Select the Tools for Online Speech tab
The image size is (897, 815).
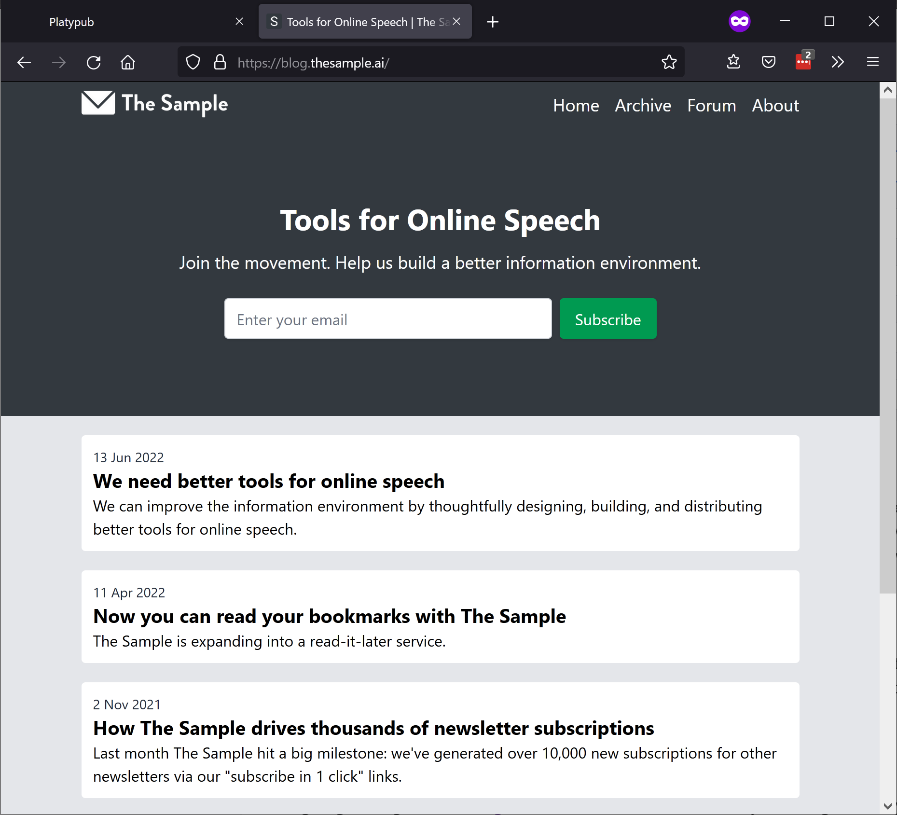365,22
